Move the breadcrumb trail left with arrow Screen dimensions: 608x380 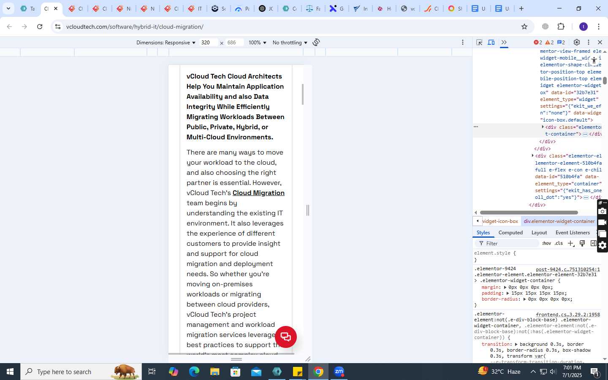[477, 221]
